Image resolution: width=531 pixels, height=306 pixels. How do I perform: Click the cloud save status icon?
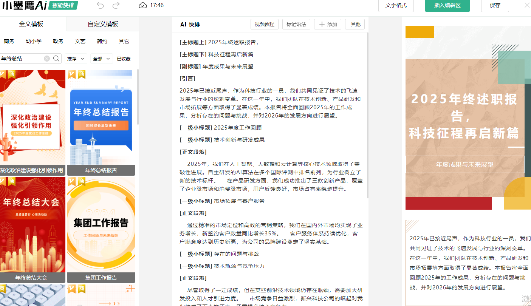(x=143, y=5)
